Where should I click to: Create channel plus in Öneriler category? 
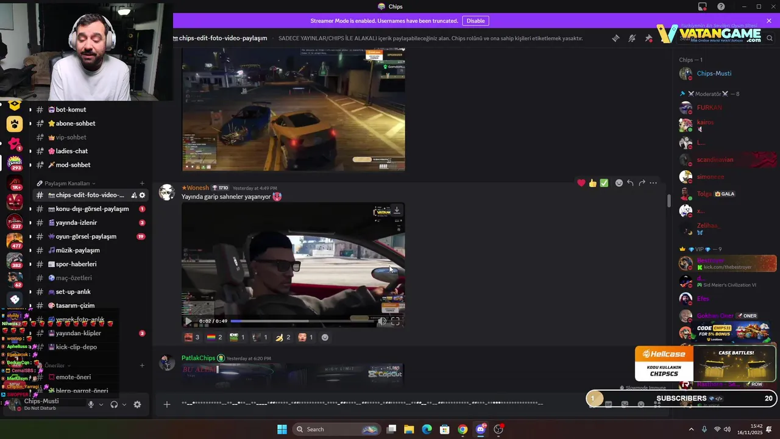pos(142,365)
